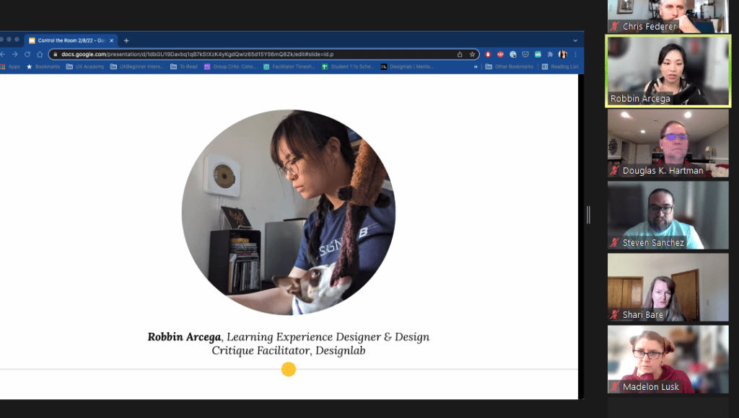739x418 pixels.
Task: Click the divider handle beside video gallery
Action: (588, 214)
